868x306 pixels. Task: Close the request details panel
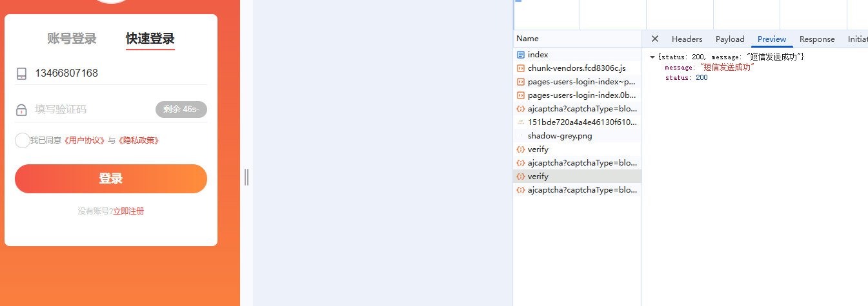pos(655,39)
